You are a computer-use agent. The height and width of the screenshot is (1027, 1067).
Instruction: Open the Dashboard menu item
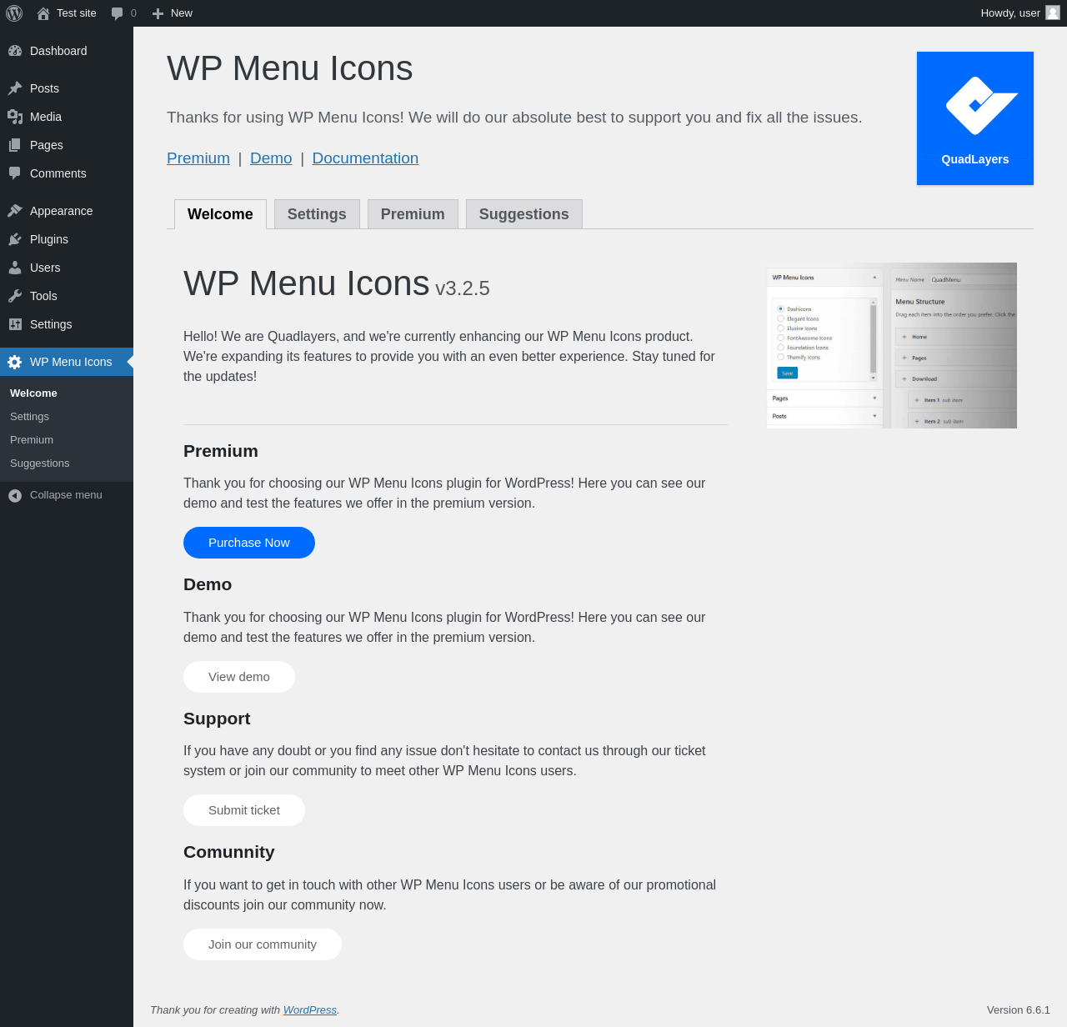(x=67, y=51)
